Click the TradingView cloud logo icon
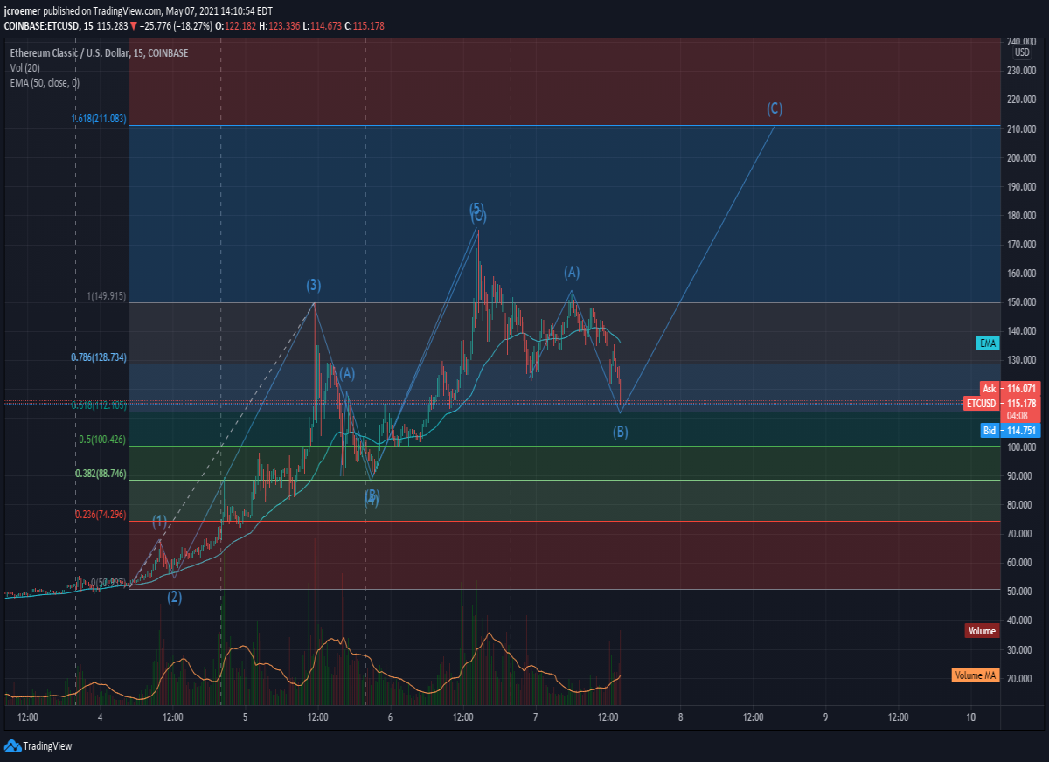This screenshot has width=1049, height=762. click(x=12, y=745)
